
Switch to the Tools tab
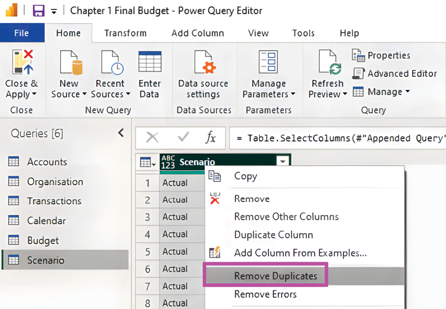pyautogui.click(x=303, y=33)
